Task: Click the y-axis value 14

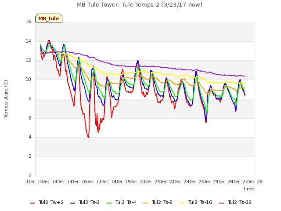Action: tap(28, 41)
